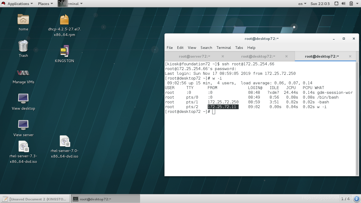361x203 pixels.
Task: Open the home folder desktop icon
Action: point(23,19)
